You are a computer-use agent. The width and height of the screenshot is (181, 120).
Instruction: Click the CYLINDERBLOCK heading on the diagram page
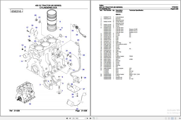click(48, 8)
